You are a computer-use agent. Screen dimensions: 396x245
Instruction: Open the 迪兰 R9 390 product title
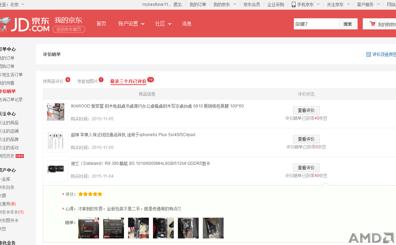click(141, 163)
